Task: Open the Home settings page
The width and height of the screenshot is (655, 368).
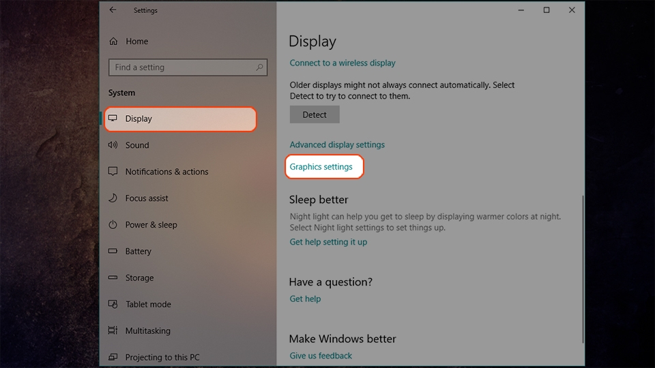Action: [137, 42]
